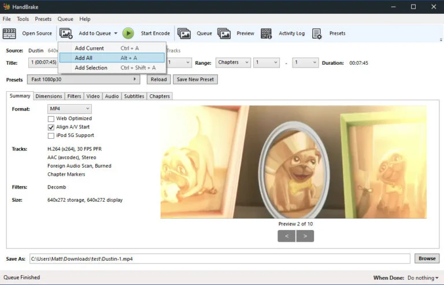Click the Presets document gear icon
The width and height of the screenshot is (444, 285).
317,34
